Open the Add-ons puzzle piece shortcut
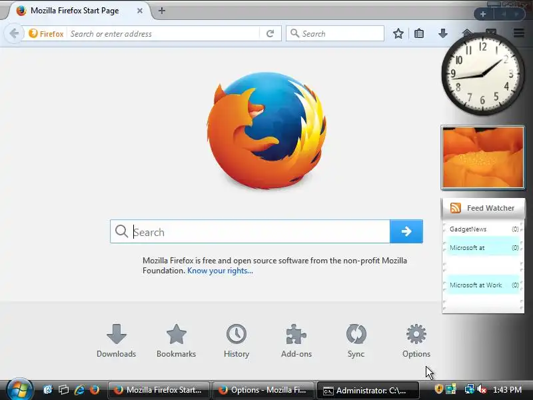This screenshot has height=400, width=533. [296, 334]
